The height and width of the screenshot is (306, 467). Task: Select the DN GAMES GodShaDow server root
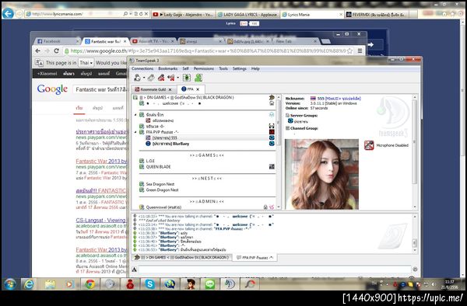pos(187,97)
